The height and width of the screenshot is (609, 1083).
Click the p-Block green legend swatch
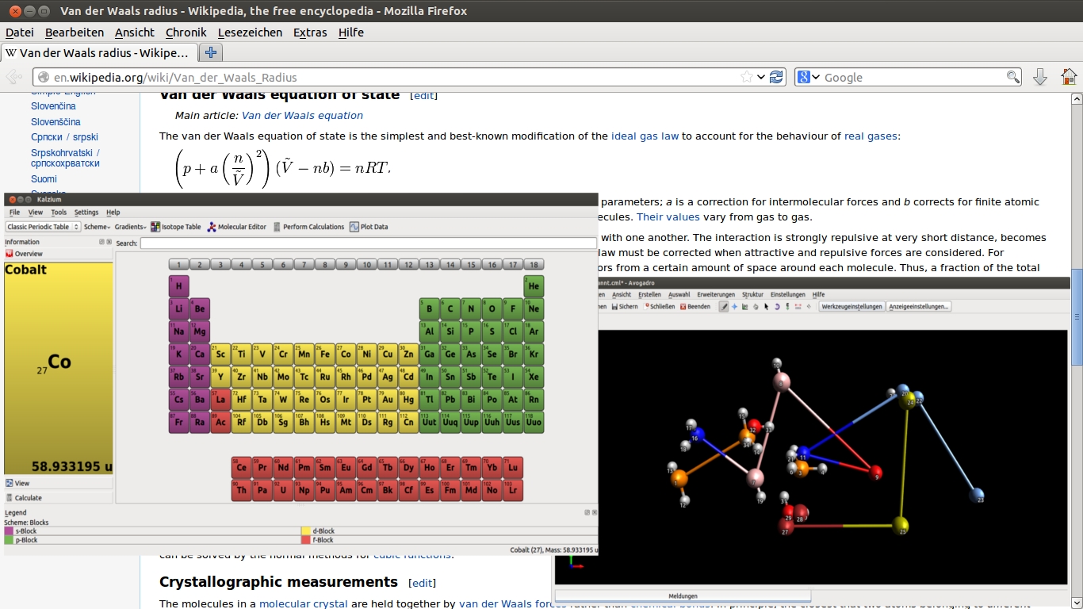10,540
